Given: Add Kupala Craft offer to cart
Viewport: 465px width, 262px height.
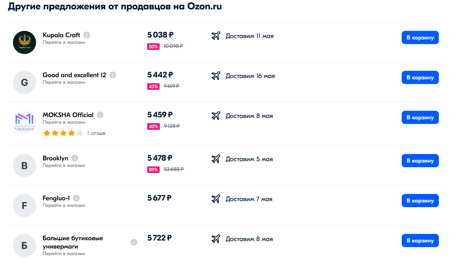Looking at the screenshot, I should pyautogui.click(x=420, y=37).
